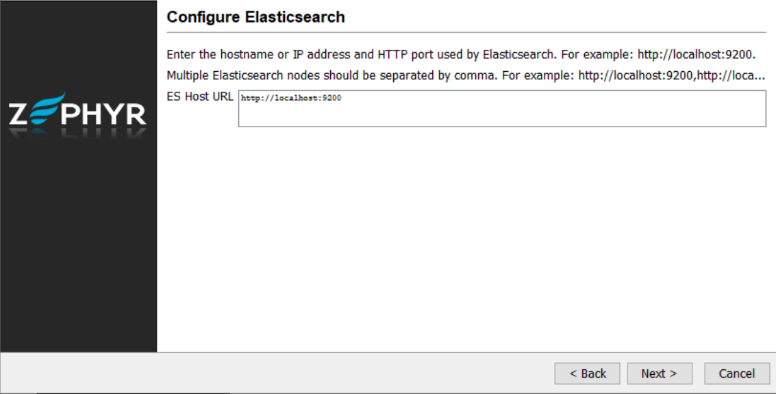Click the blue swoosh E in Zephyr logo
Screen dimensions: 776x394
(x=46, y=109)
